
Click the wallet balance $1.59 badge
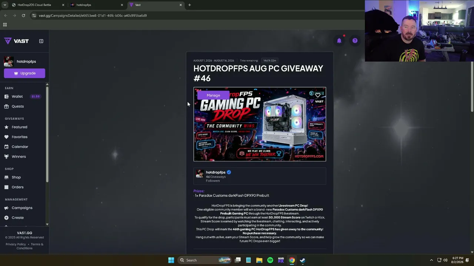tap(36, 96)
